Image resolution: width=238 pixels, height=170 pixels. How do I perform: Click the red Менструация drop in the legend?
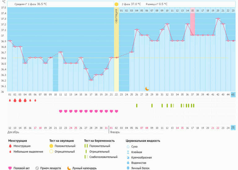[10, 146]
